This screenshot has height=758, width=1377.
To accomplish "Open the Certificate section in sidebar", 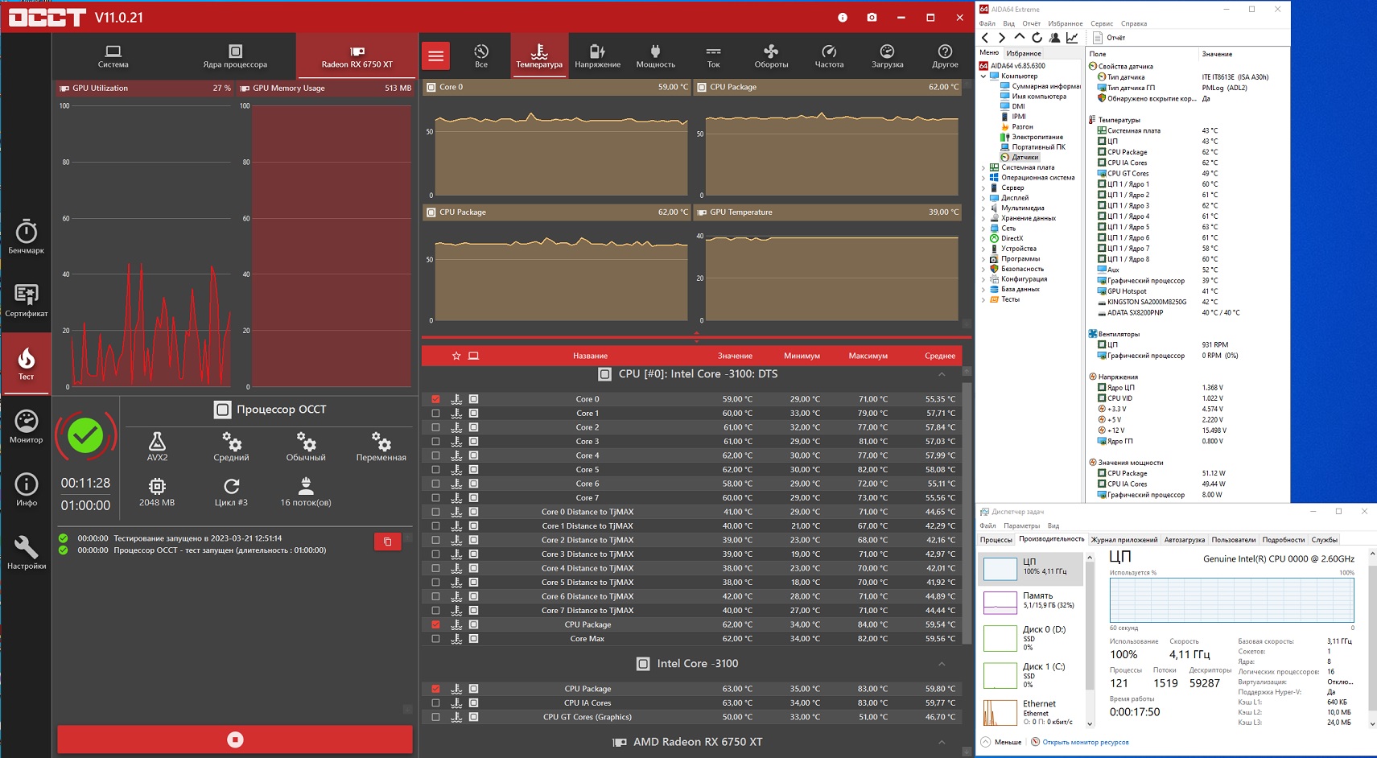I will click(27, 300).
